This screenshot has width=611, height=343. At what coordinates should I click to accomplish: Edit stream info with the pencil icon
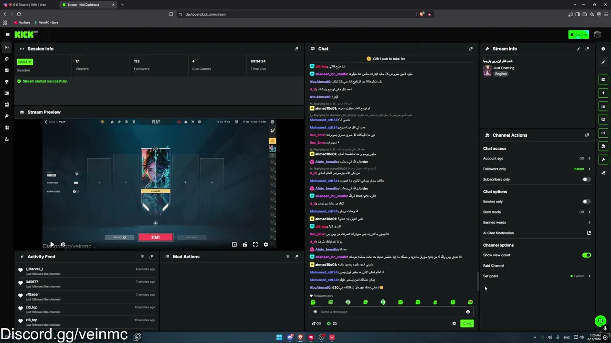579,49
